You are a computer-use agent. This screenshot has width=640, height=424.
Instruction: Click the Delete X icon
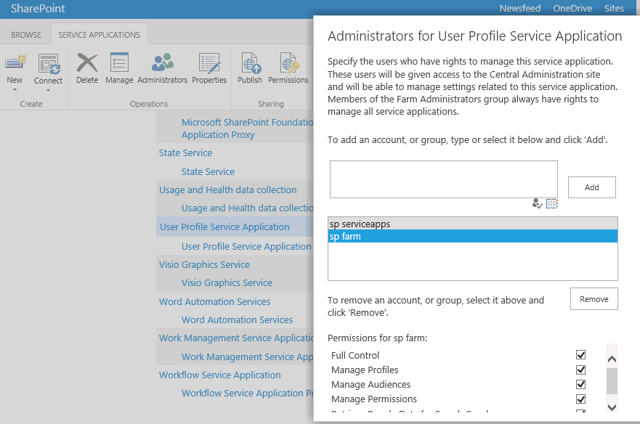coord(87,63)
